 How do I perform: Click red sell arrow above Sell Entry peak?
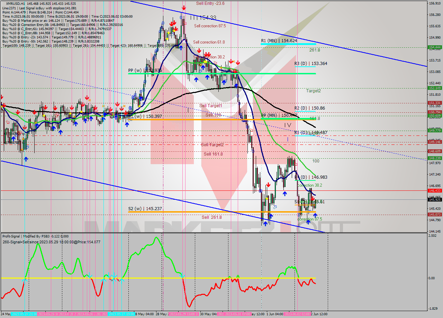[x=184, y=7]
